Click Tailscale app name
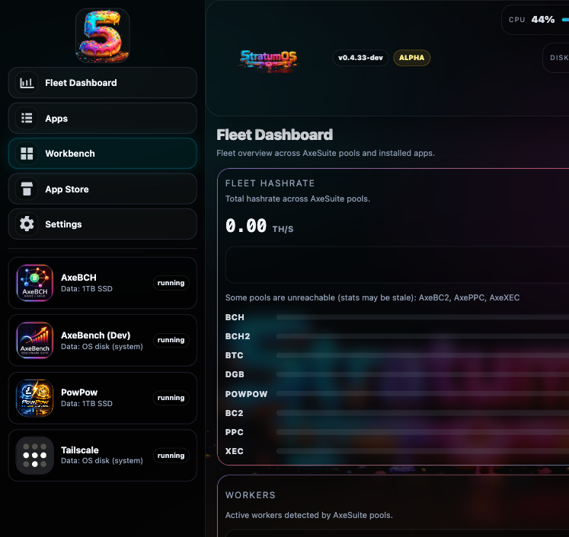 click(80, 450)
